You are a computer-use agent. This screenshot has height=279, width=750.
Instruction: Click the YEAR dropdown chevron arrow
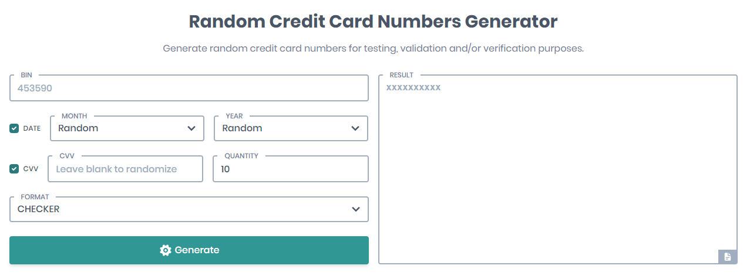pos(355,128)
